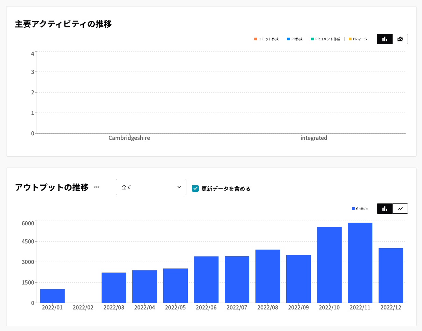Open the 全て dropdown
The height and width of the screenshot is (331, 422).
click(x=151, y=187)
